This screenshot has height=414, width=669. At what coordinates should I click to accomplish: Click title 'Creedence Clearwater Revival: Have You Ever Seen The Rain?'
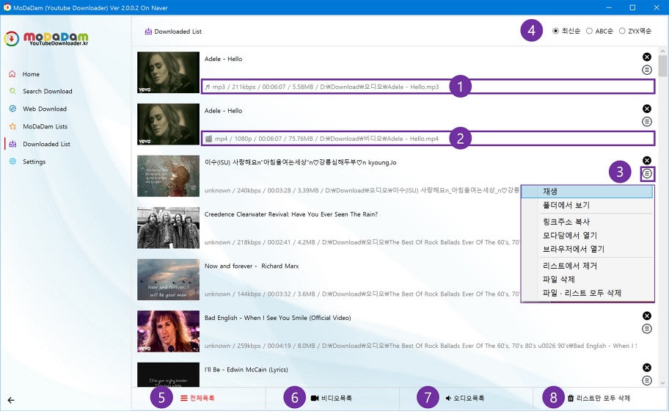[x=291, y=214]
